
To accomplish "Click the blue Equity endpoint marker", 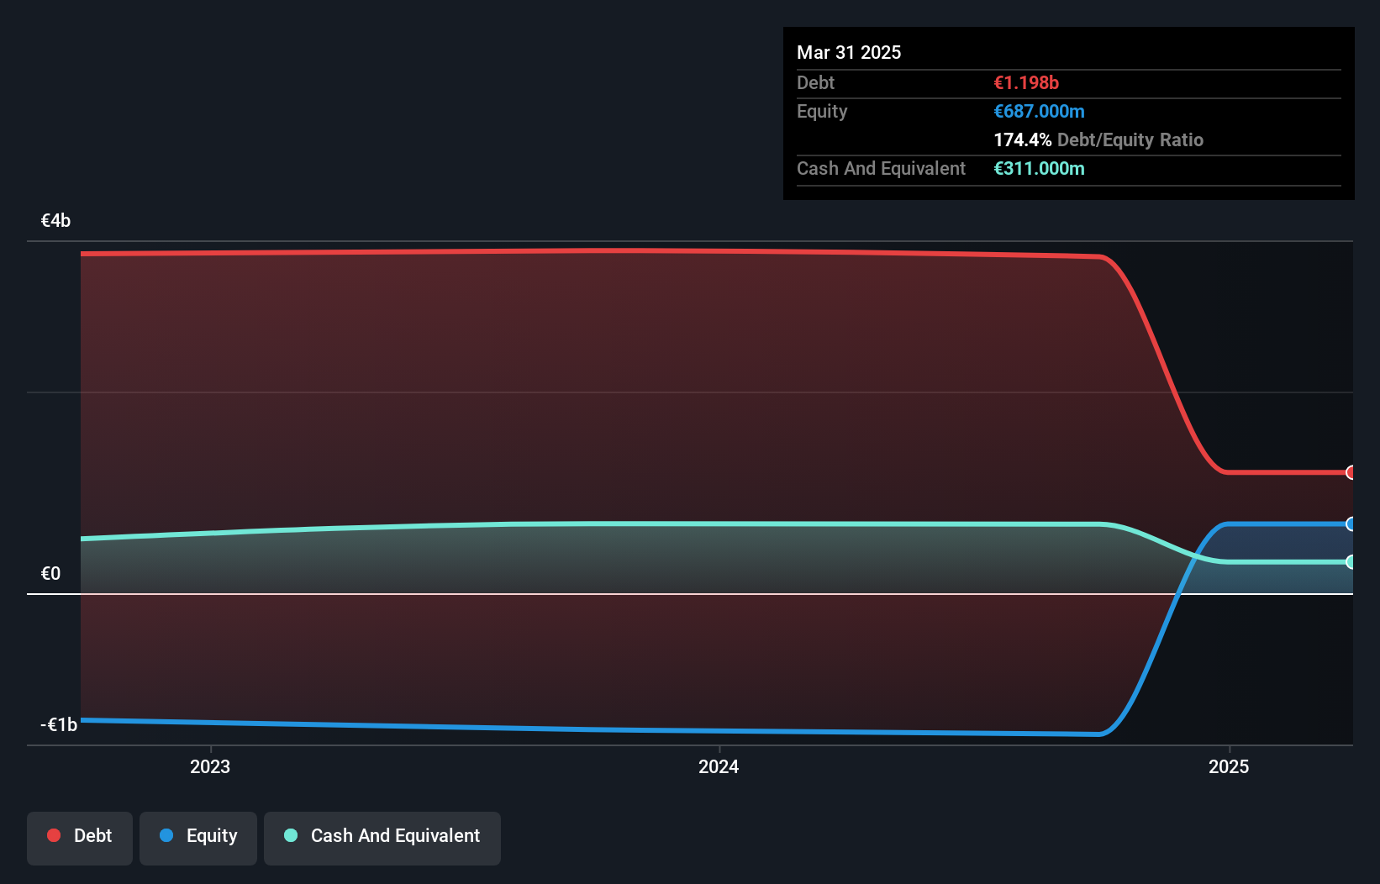I will [x=1351, y=524].
